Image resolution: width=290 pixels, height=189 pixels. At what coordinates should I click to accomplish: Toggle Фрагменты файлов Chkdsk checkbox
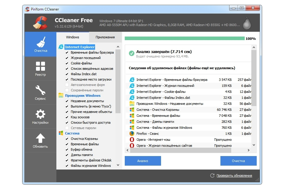[67, 160]
